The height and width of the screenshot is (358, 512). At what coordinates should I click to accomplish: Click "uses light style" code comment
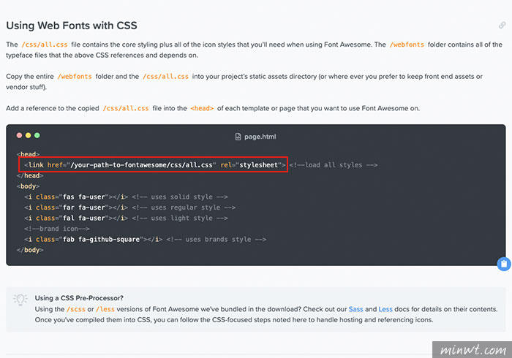pyautogui.click(x=180, y=218)
